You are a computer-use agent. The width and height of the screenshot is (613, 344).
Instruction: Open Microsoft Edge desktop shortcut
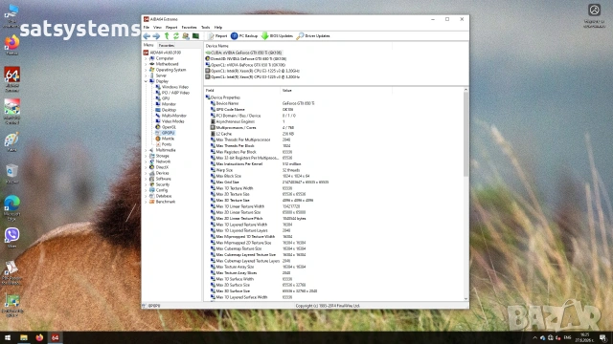pos(12,208)
